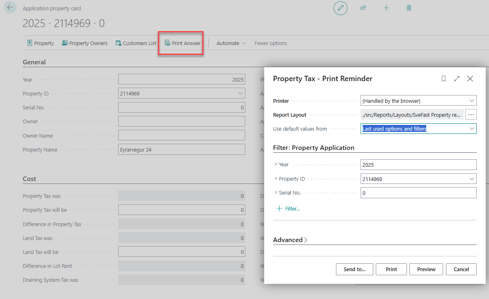Expand the Advanced section
The width and height of the screenshot is (489, 299).
pos(290,240)
